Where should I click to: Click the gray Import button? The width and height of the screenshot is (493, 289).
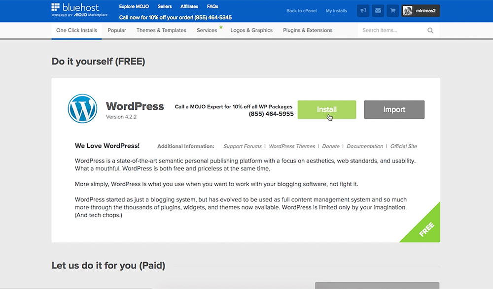[394, 110]
